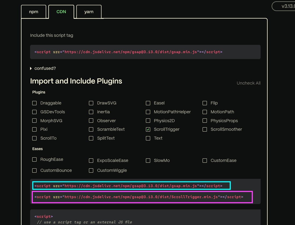Screen dimensions: 295x225
Task: Open the CDN tab
Action: (x=61, y=12)
